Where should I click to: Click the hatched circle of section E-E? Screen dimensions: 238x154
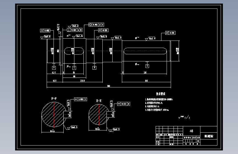click(x=99, y=115)
